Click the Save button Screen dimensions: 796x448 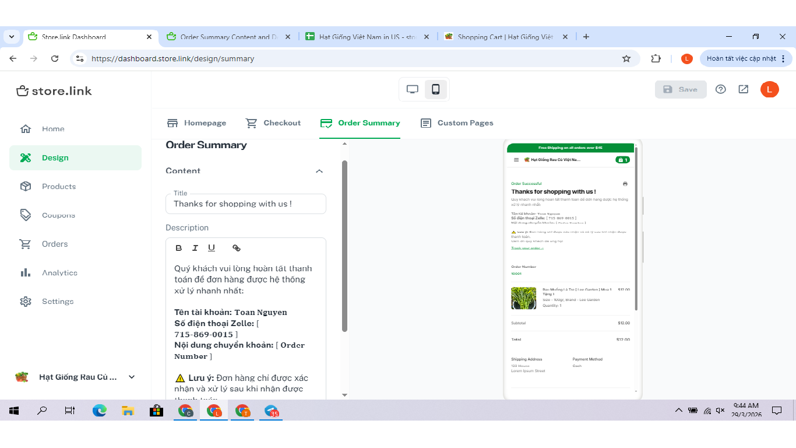pos(681,89)
